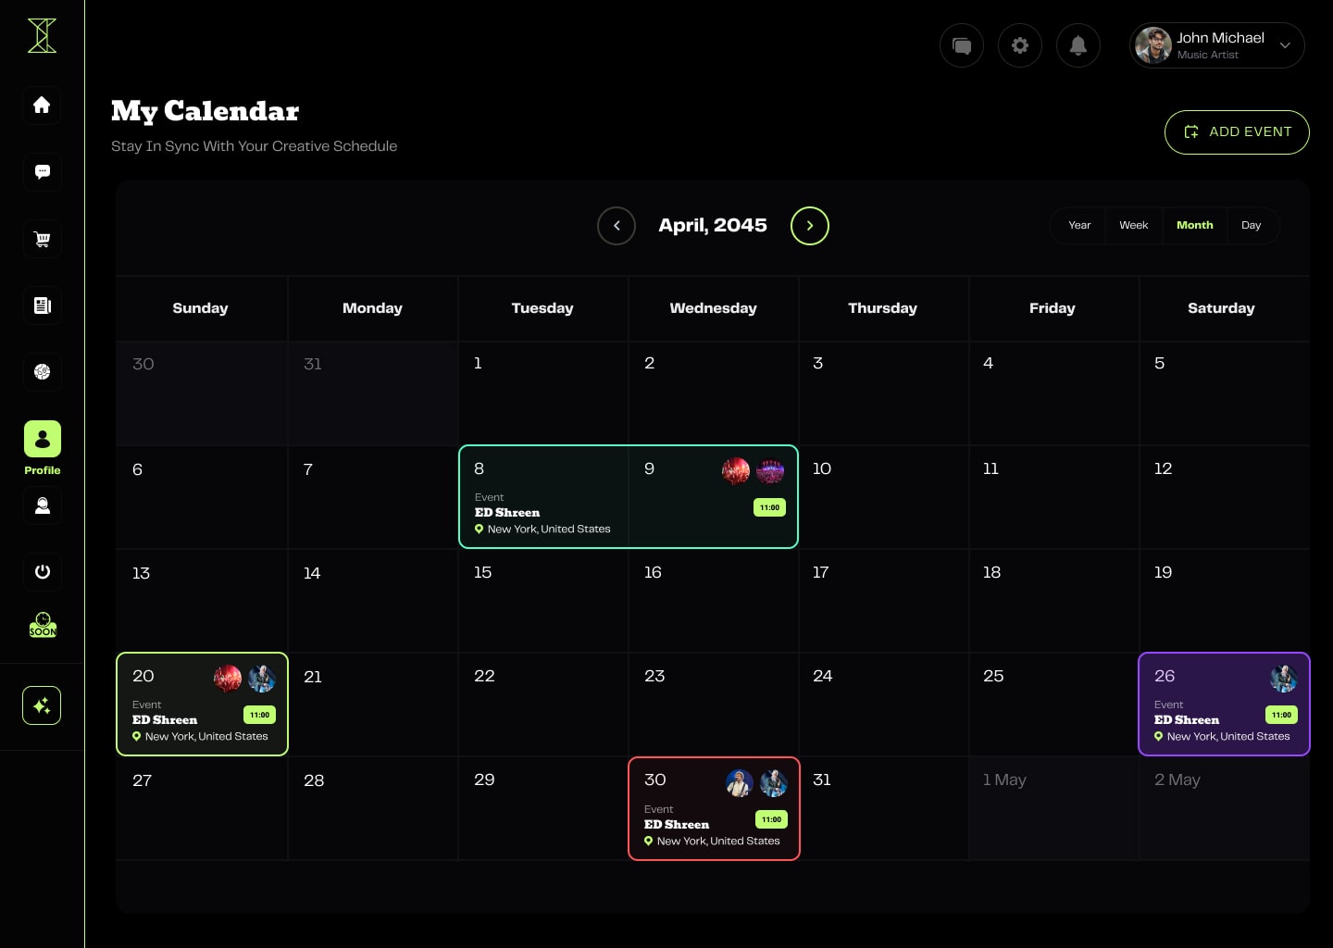Select the Month view tab
This screenshot has width=1333, height=948.
tap(1194, 225)
